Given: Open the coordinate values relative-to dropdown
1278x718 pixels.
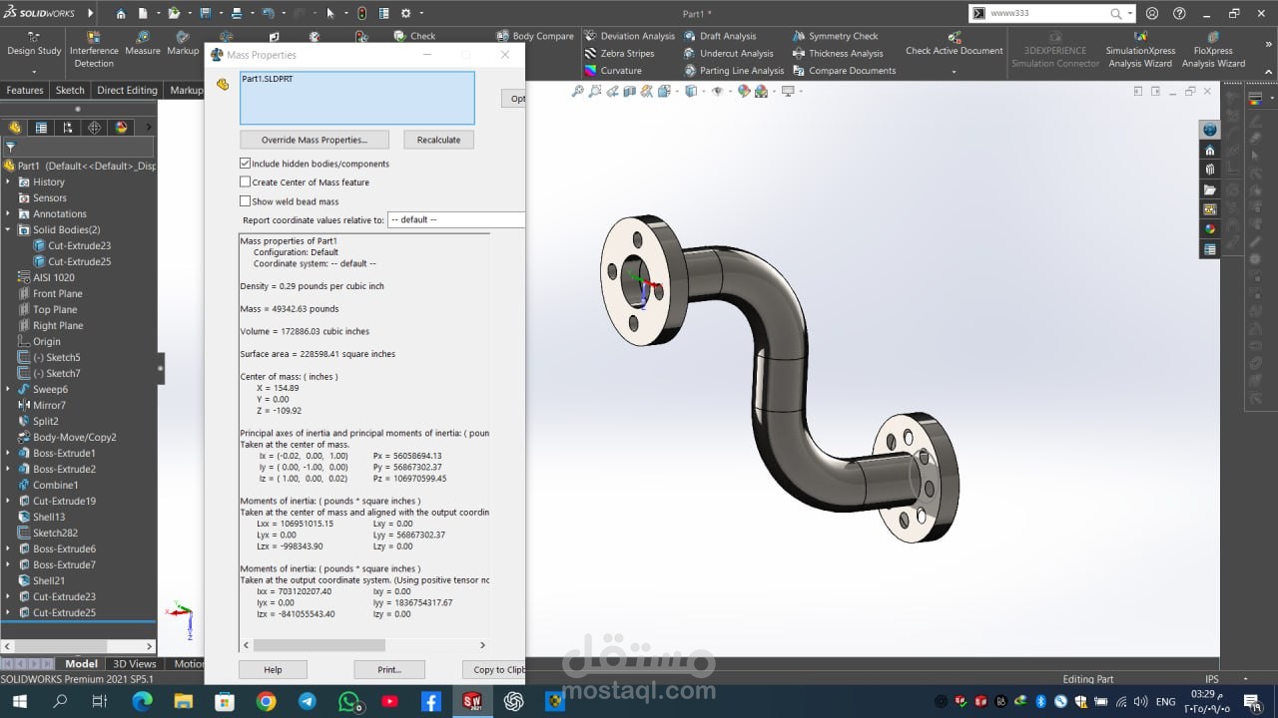Looking at the screenshot, I should click(x=456, y=219).
